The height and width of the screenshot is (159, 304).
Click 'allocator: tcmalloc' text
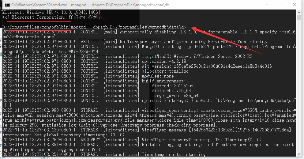click(165, 71)
